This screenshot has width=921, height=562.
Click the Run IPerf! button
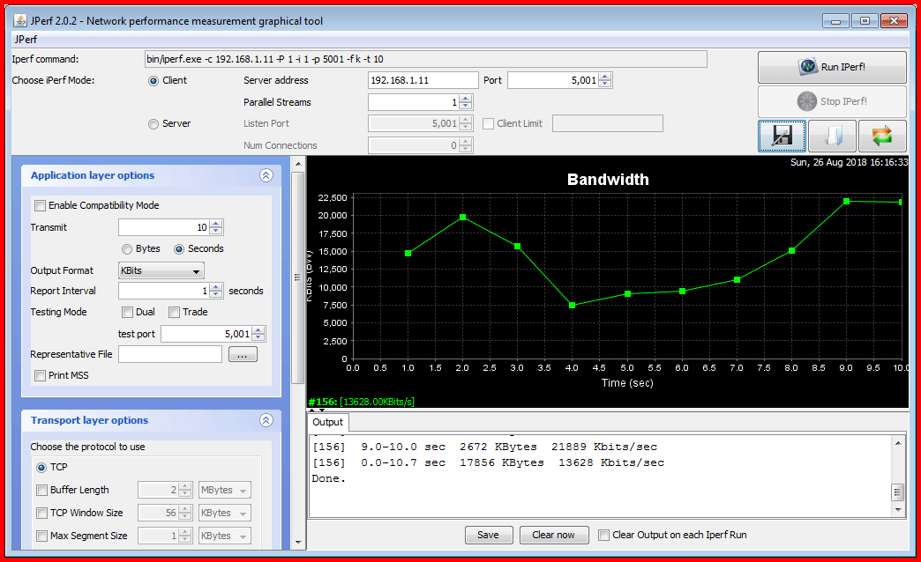click(832, 67)
